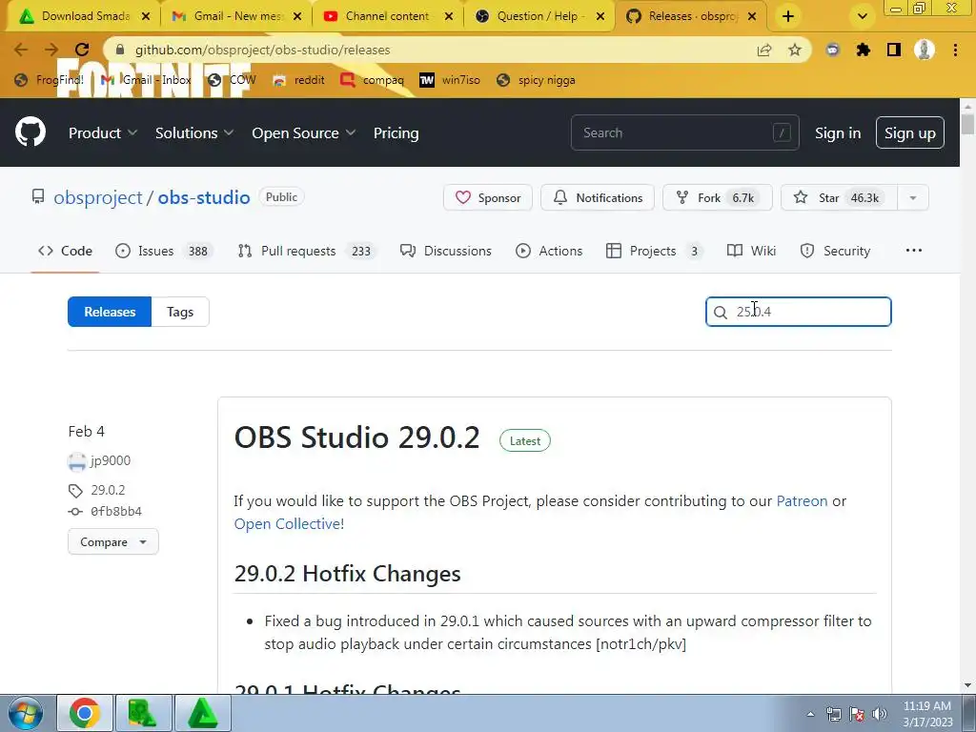Switch to the Channel content YouTube tab

point(387,16)
